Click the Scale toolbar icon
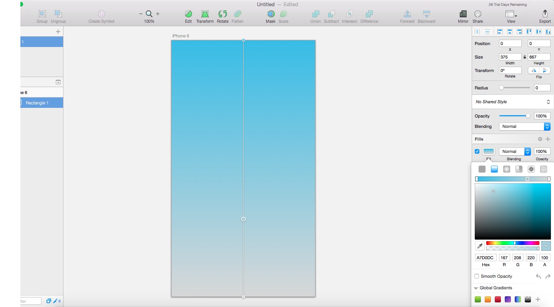Viewport: 554px width, 307px height. [284, 14]
